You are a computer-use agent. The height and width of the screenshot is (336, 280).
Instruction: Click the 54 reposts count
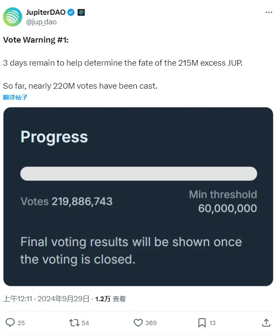(x=85, y=323)
